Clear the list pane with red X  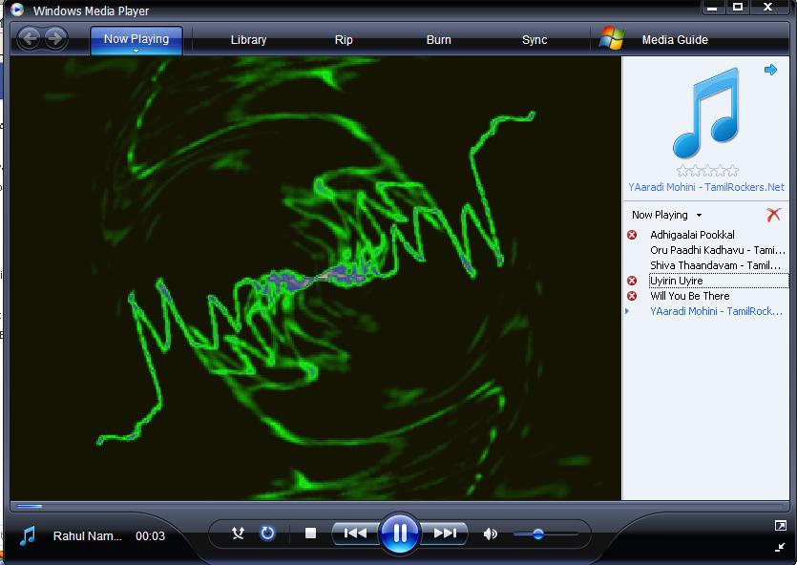(774, 215)
